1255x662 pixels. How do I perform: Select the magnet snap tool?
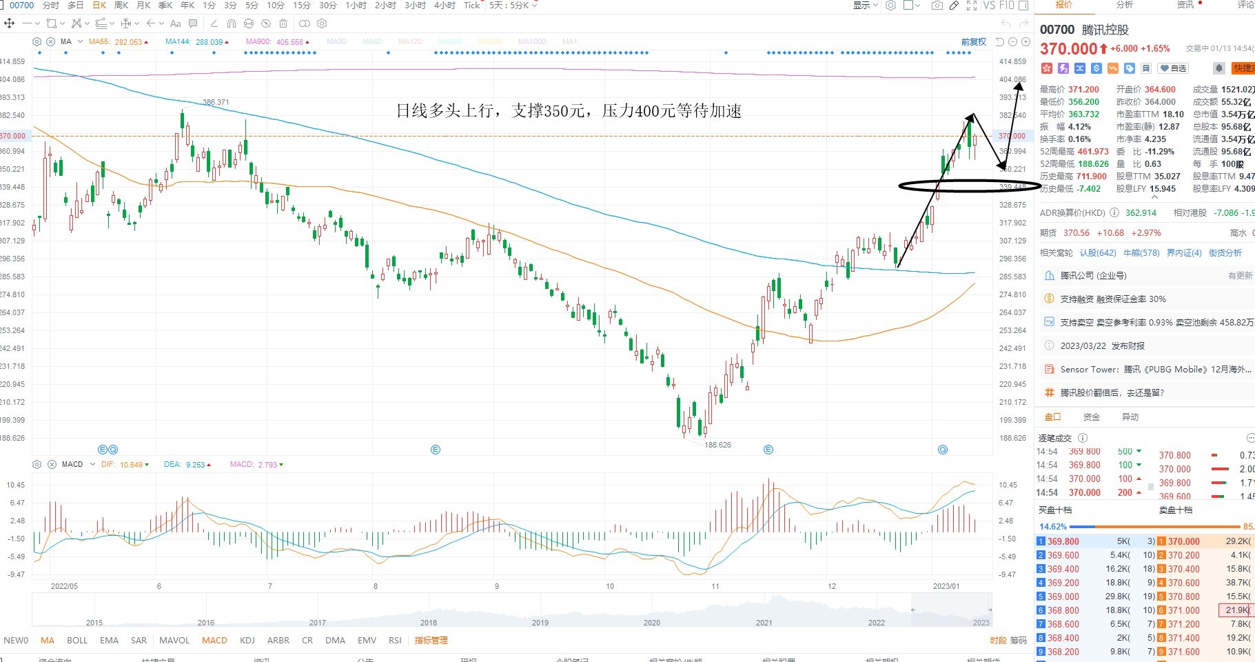click(231, 23)
